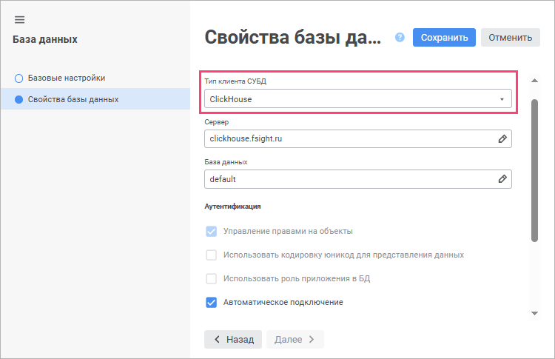Click the scroll up arrow icon
The height and width of the screenshot is (359, 555).
point(534,81)
